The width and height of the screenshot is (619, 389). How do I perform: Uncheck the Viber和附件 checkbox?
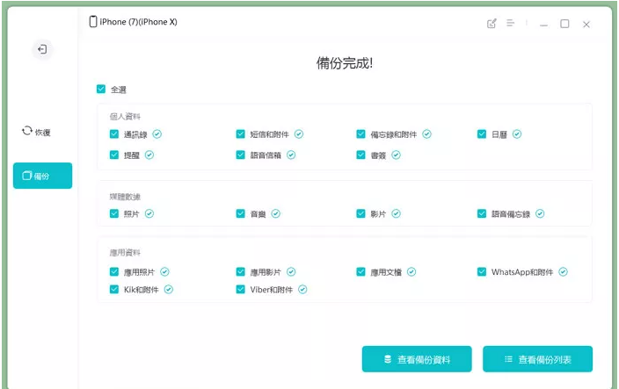pyautogui.click(x=240, y=290)
